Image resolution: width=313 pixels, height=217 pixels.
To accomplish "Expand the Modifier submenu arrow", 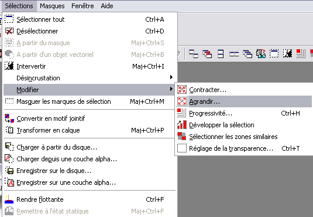I will [171, 89].
